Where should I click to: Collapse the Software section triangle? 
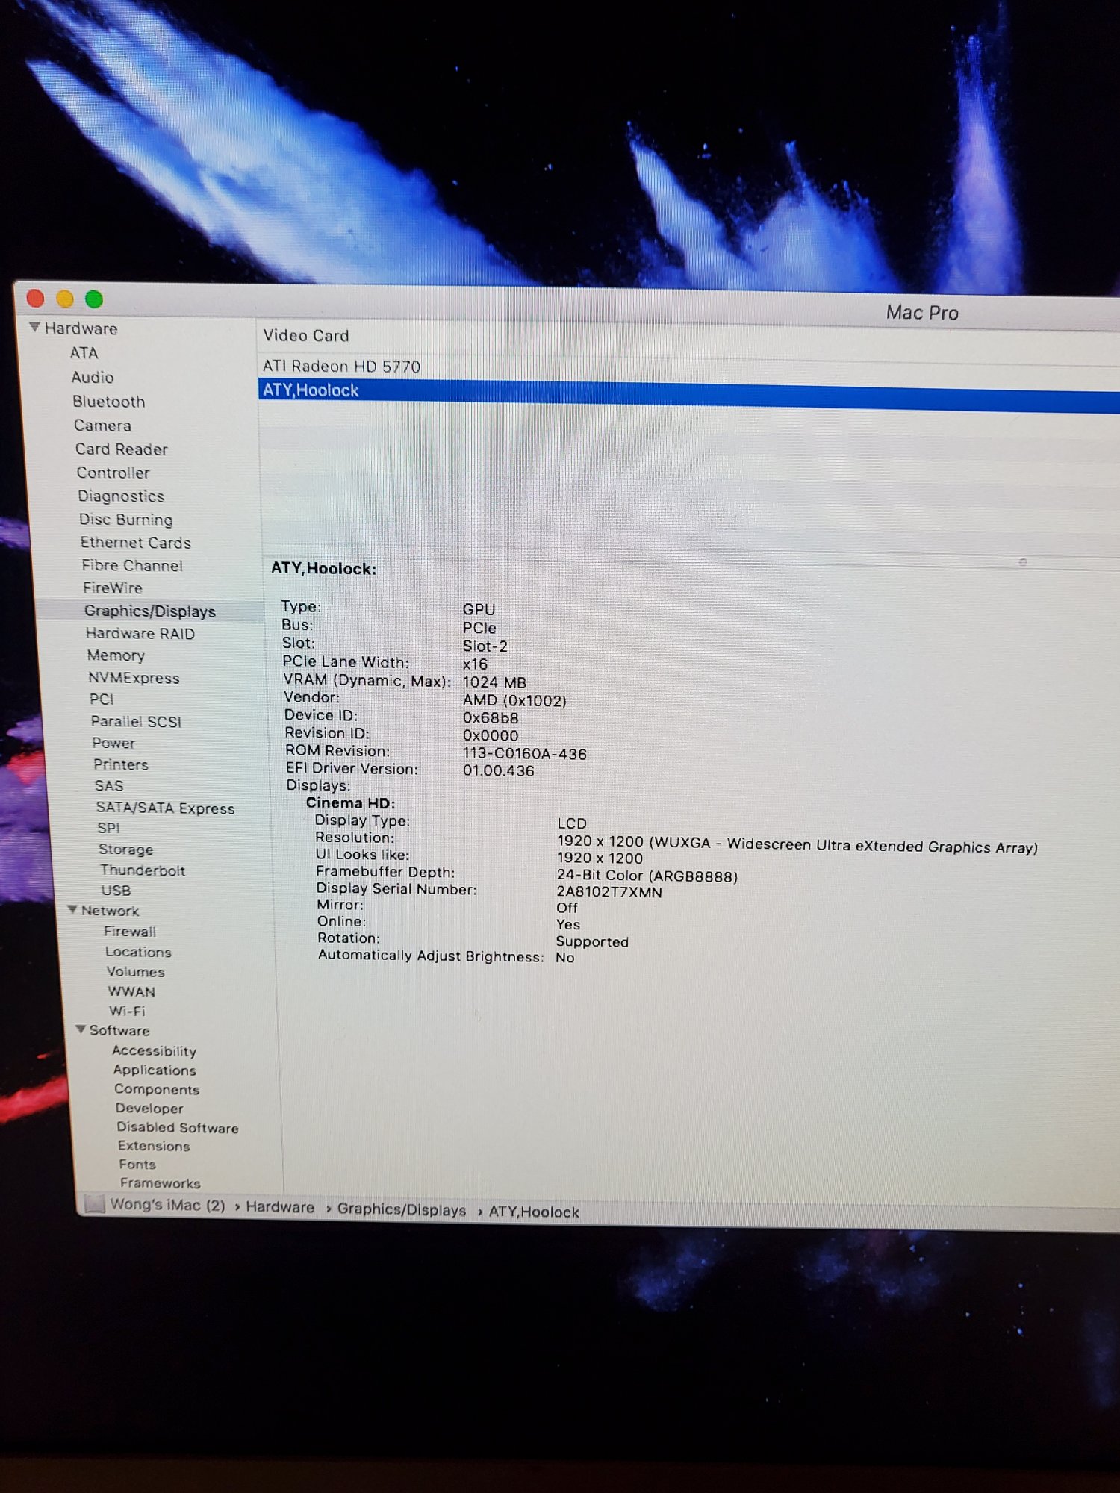(x=81, y=1029)
